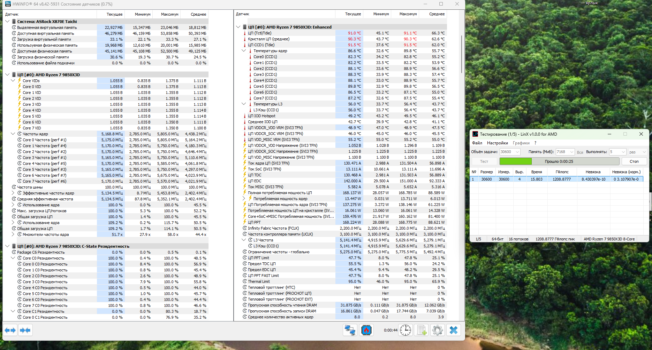Collapse the AMD Ryzen 7 9850X3D: Enhanced group
This screenshot has width=652, height=350.
tap(238, 27)
